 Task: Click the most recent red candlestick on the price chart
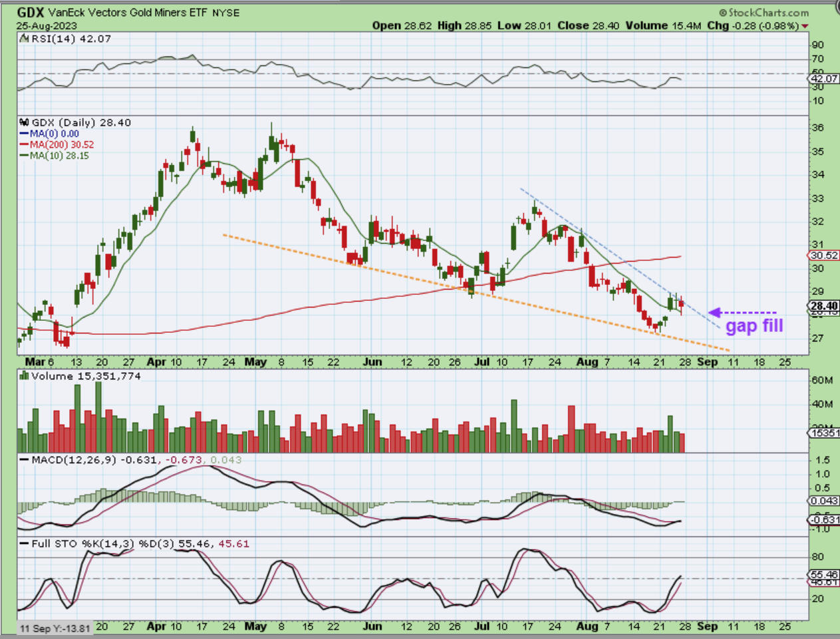tap(681, 304)
